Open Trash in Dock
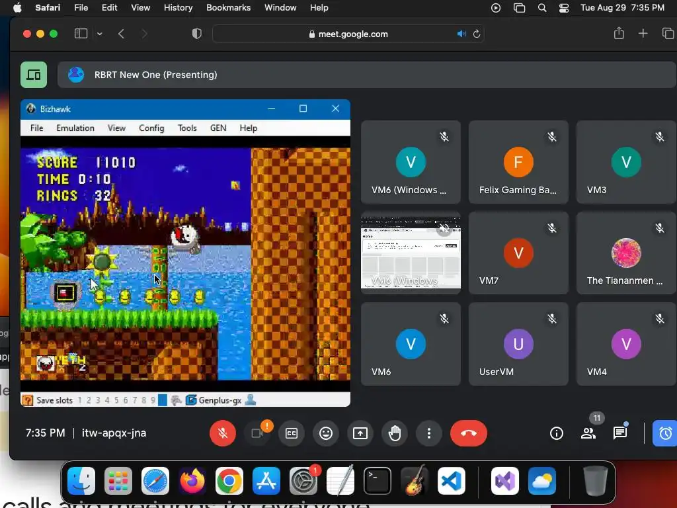The image size is (677, 508). [x=596, y=481]
